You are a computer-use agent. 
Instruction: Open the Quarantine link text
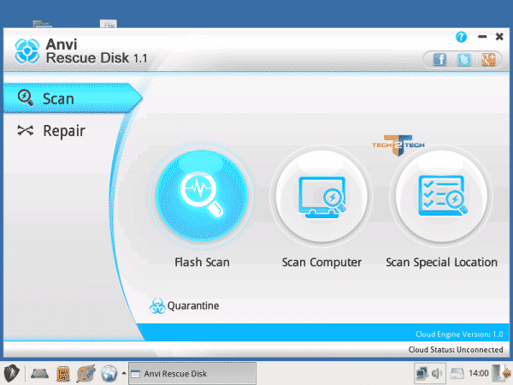193,305
